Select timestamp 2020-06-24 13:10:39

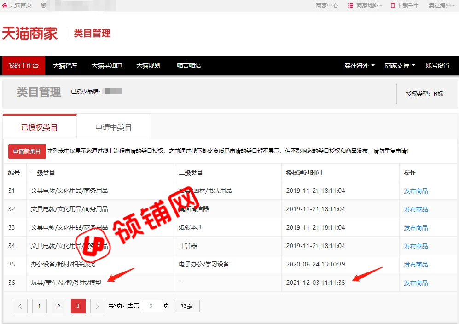click(x=315, y=264)
